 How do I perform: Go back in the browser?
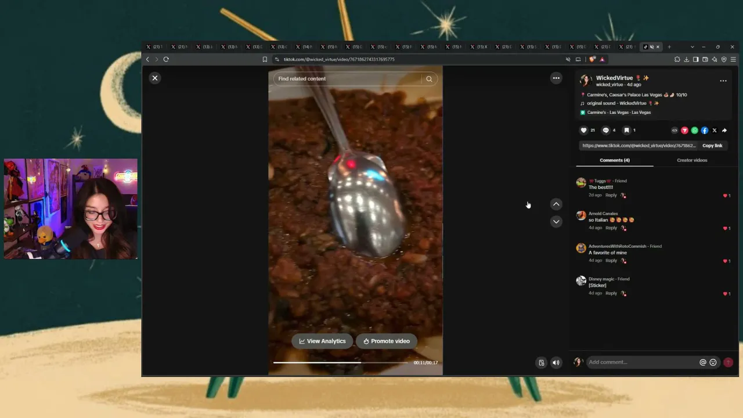147,59
